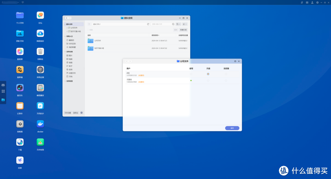
Task: Open 我的收藏 favorites in sidebar
Action: (x=71, y=47)
